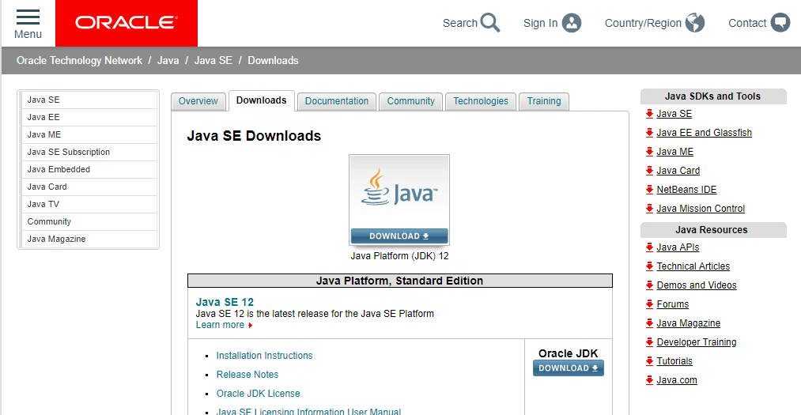The image size is (801, 415).
Task: Click the Contact chat bubble icon
Action: pyautogui.click(x=780, y=23)
